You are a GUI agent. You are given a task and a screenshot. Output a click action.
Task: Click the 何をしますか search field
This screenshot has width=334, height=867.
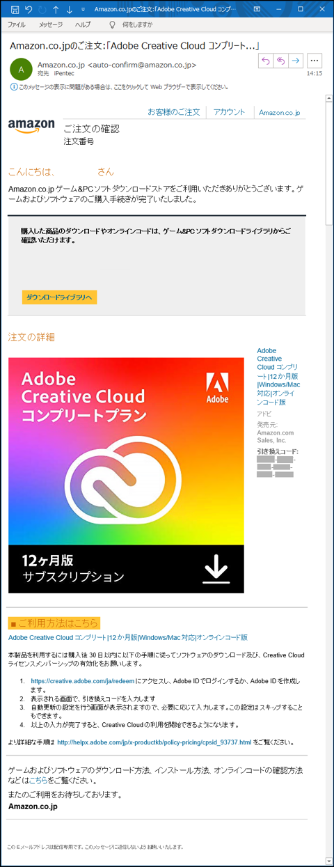pyautogui.click(x=137, y=24)
